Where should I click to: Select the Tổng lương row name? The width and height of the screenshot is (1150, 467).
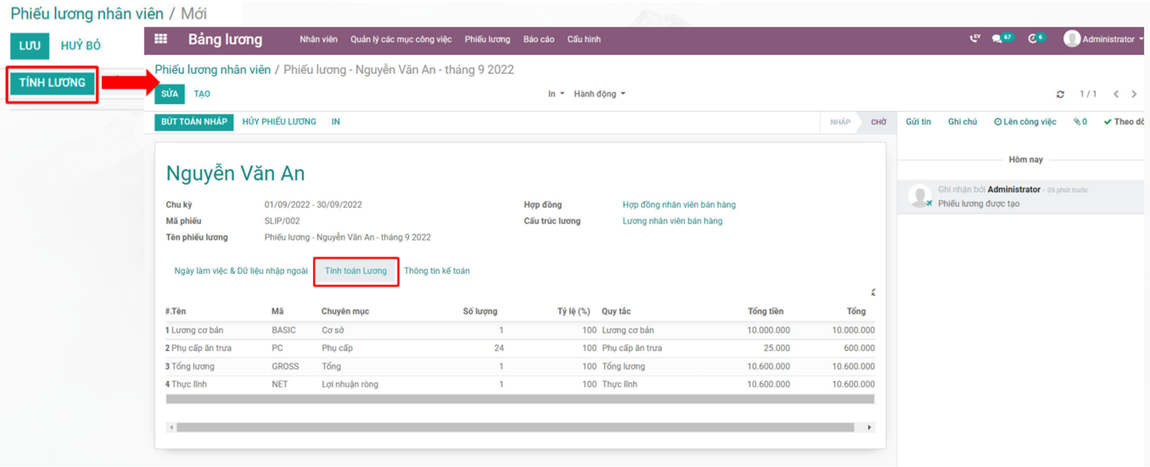193,366
